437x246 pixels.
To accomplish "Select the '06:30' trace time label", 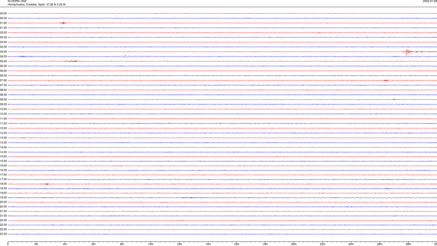I will point(3,76).
